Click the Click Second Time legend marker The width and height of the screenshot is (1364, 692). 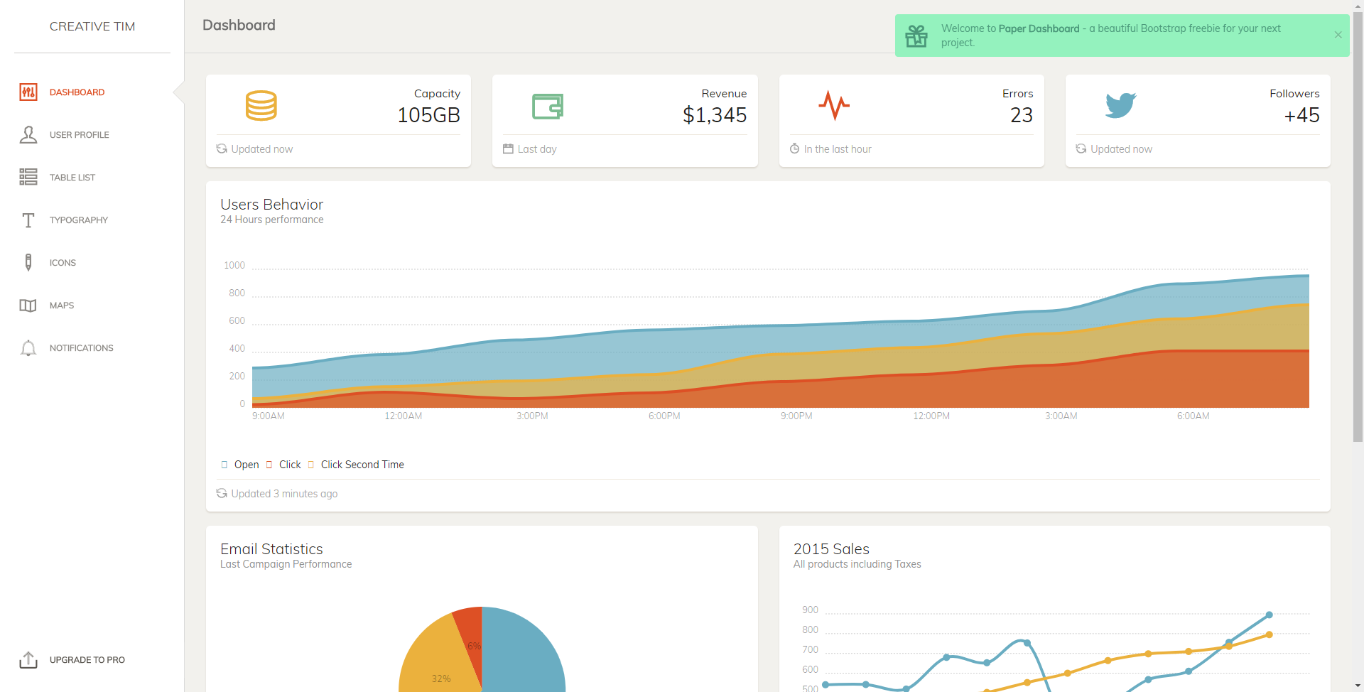311,465
